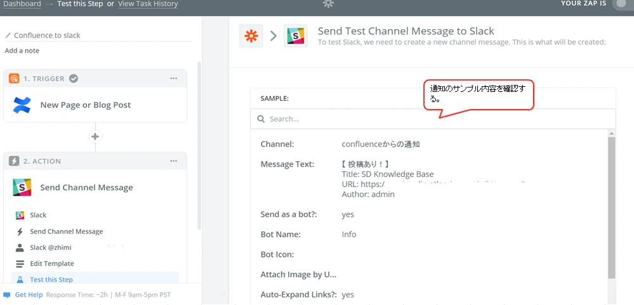The height and width of the screenshot is (305, 634).
Task: Click the Get Help chat bubble icon
Action: tap(7, 295)
